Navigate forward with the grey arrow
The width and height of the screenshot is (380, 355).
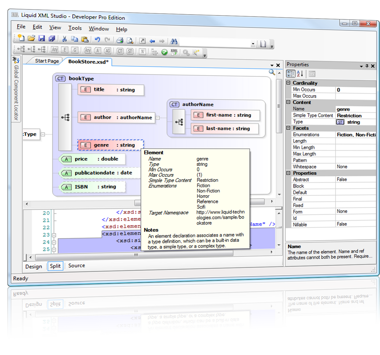(x=162, y=41)
